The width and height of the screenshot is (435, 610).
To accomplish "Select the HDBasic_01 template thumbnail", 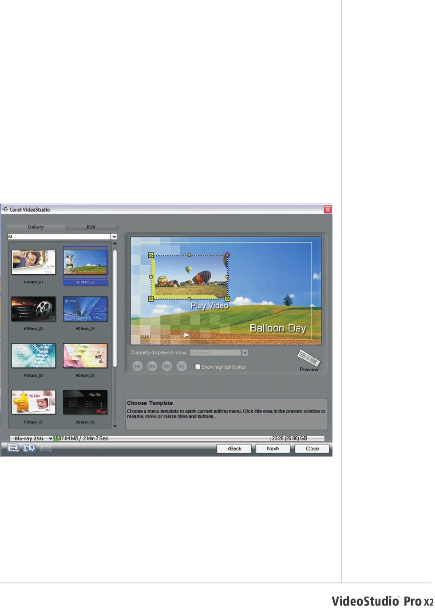I will (33, 262).
